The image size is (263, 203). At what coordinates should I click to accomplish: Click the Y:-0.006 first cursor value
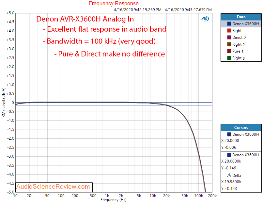tap(229, 148)
